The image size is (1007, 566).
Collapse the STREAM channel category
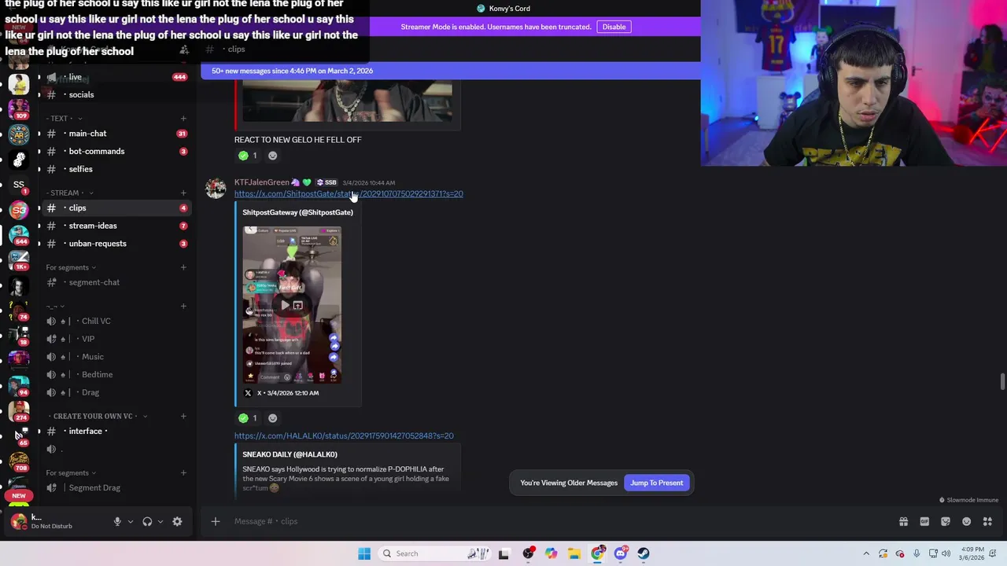(x=70, y=193)
